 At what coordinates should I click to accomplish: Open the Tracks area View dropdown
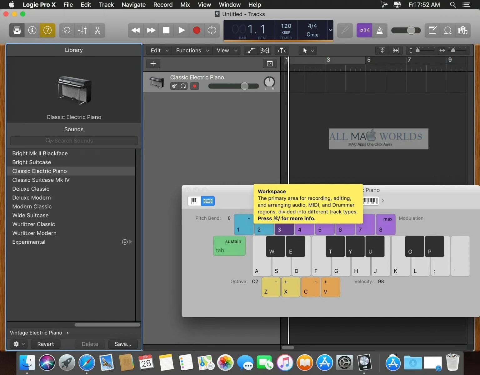(x=227, y=51)
